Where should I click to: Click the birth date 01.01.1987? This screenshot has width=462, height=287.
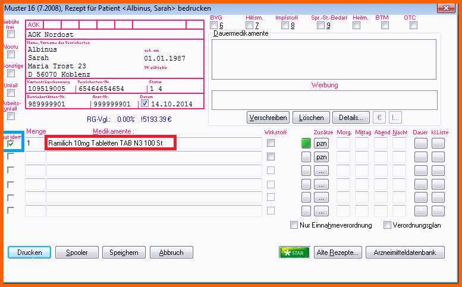pyautogui.click(x=165, y=58)
